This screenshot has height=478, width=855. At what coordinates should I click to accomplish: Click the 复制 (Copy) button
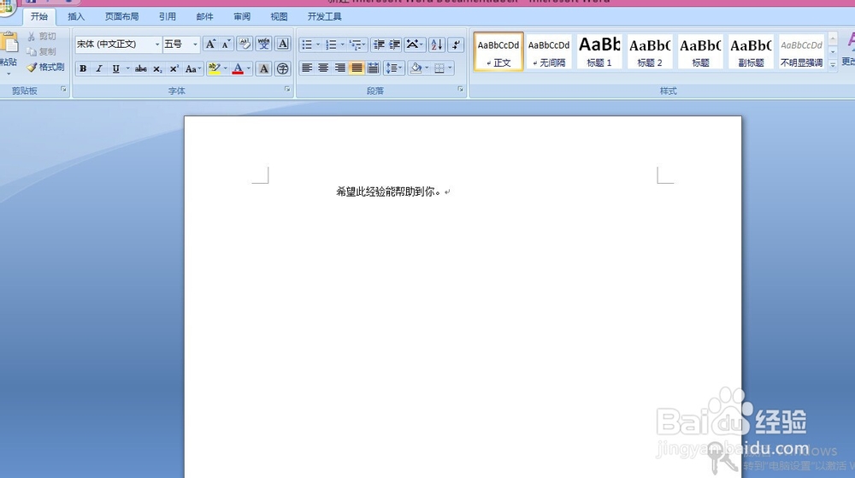click(x=42, y=52)
